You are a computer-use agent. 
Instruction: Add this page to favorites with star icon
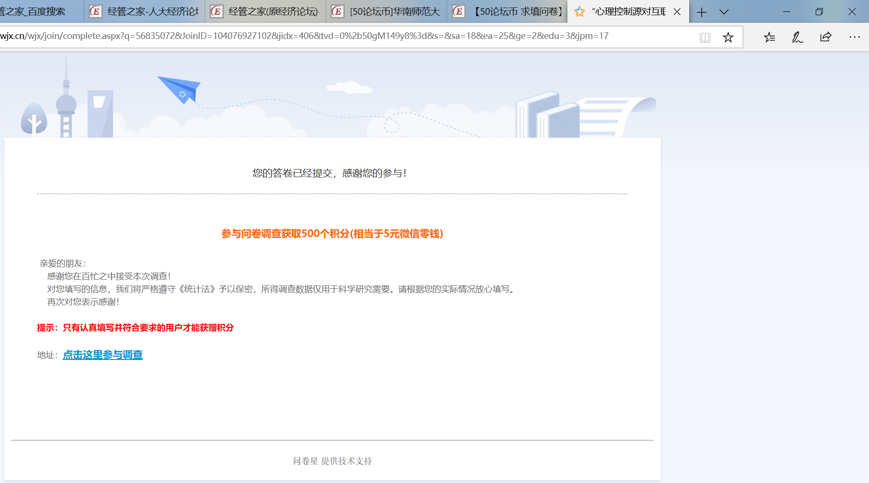pyautogui.click(x=728, y=38)
